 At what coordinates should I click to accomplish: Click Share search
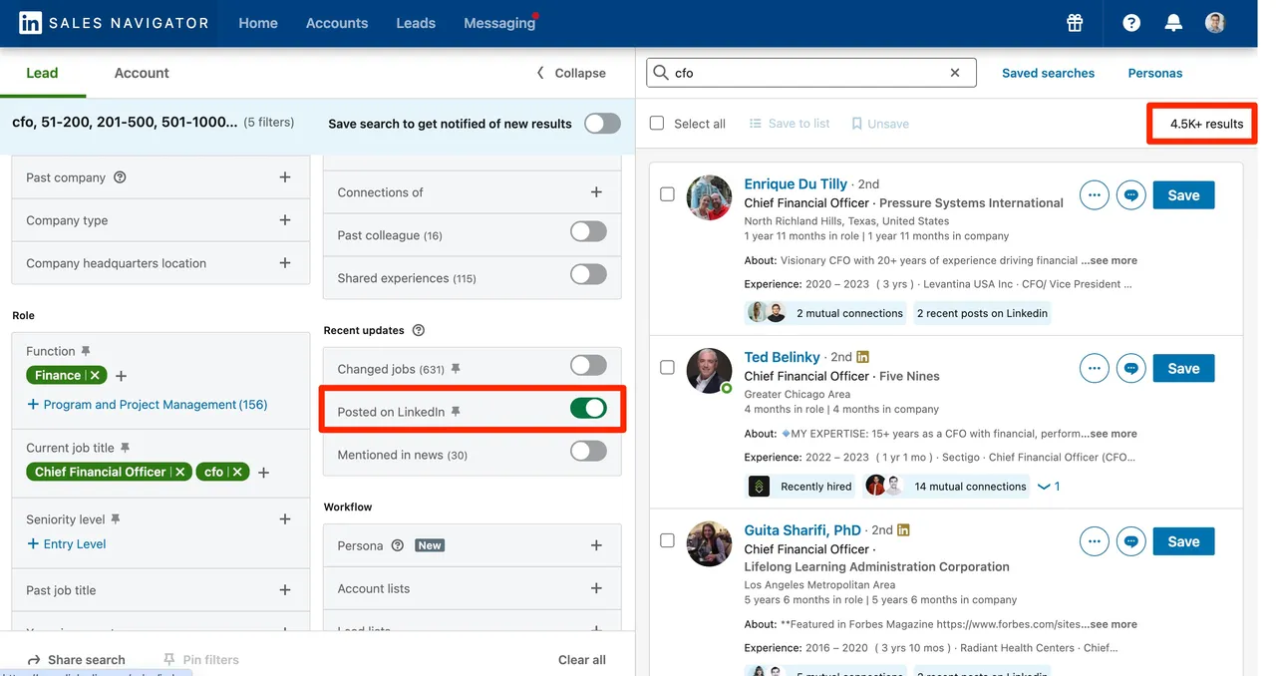tap(76, 660)
